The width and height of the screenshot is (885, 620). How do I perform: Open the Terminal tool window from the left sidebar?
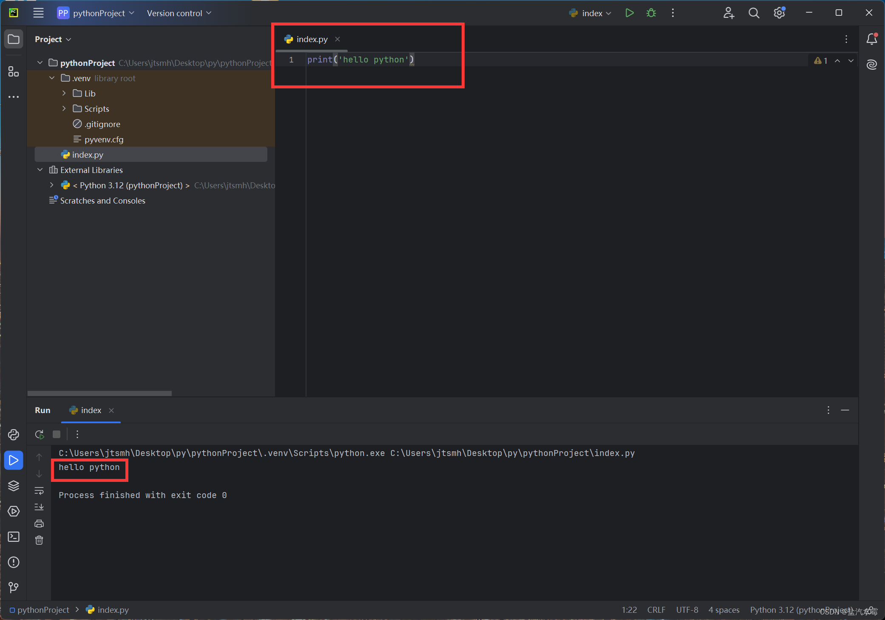tap(13, 537)
